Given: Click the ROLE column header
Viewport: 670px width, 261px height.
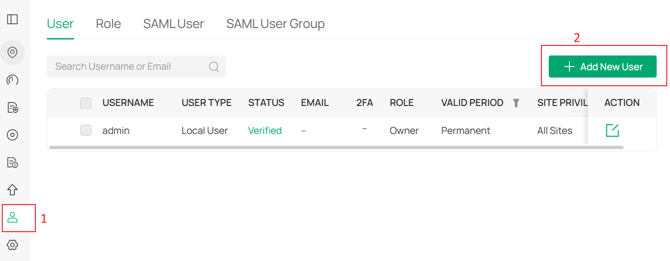Looking at the screenshot, I should 402,103.
